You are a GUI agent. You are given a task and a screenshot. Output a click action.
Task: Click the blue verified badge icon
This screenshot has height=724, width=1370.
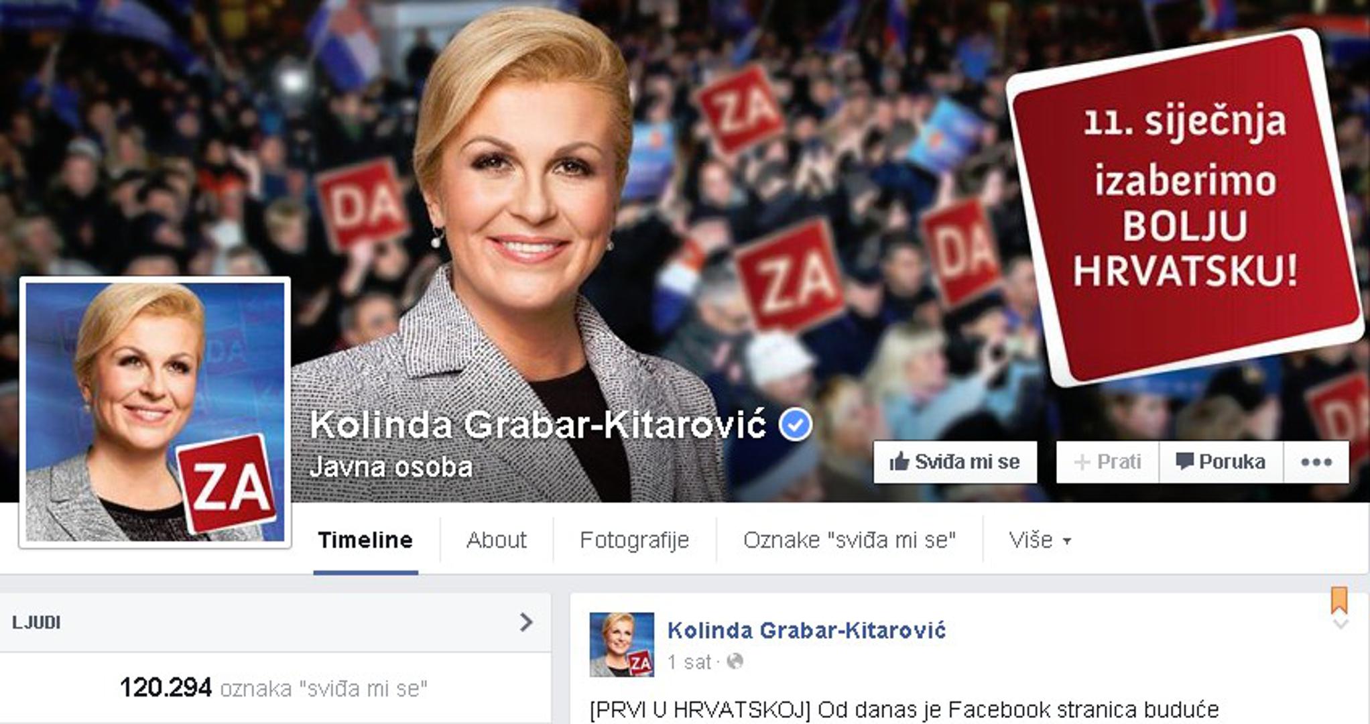point(796,424)
